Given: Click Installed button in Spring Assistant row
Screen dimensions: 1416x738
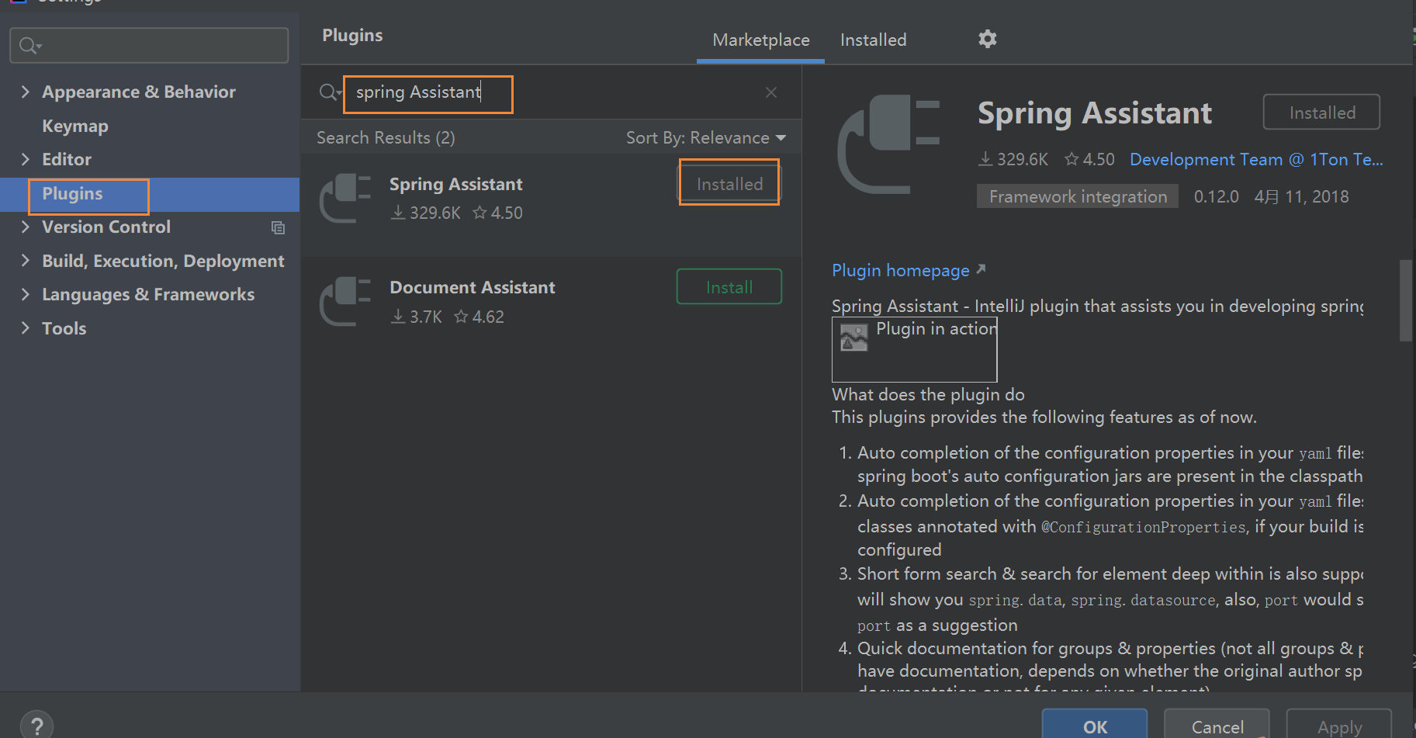Looking at the screenshot, I should click(x=729, y=184).
